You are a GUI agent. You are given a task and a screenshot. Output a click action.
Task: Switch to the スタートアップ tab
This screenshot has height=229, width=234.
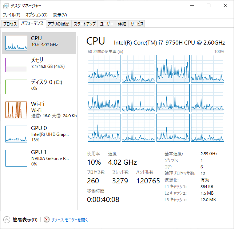click(85, 24)
